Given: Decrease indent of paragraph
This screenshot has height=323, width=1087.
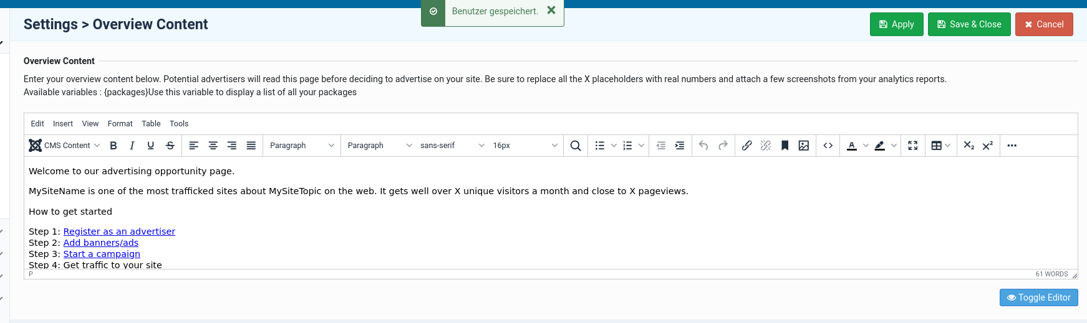Looking at the screenshot, I should [x=661, y=146].
